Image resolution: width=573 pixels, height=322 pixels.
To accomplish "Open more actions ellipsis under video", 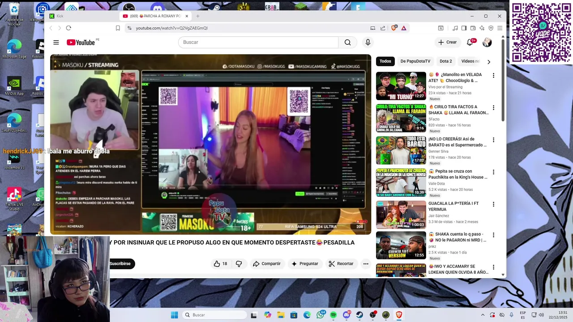I will pos(366,264).
